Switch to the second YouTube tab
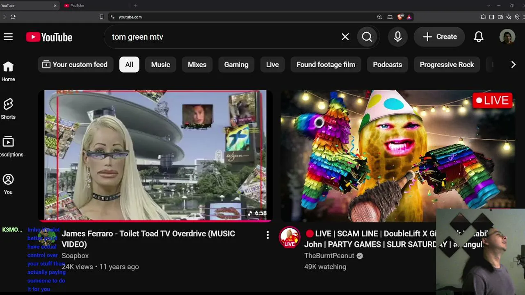This screenshot has height=295, width=525. click(94, 6)
